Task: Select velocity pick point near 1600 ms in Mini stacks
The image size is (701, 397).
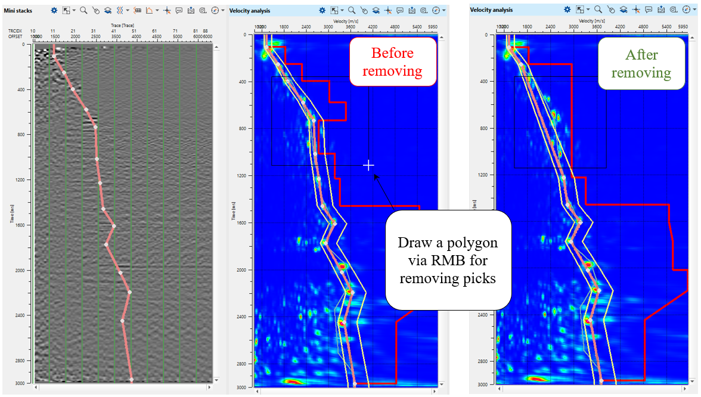Action: tap(114, 227)
